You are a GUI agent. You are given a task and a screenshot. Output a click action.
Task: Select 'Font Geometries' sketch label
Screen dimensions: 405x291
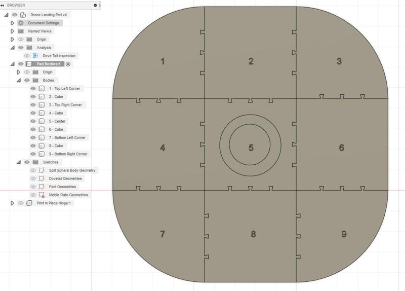point(62,187)
